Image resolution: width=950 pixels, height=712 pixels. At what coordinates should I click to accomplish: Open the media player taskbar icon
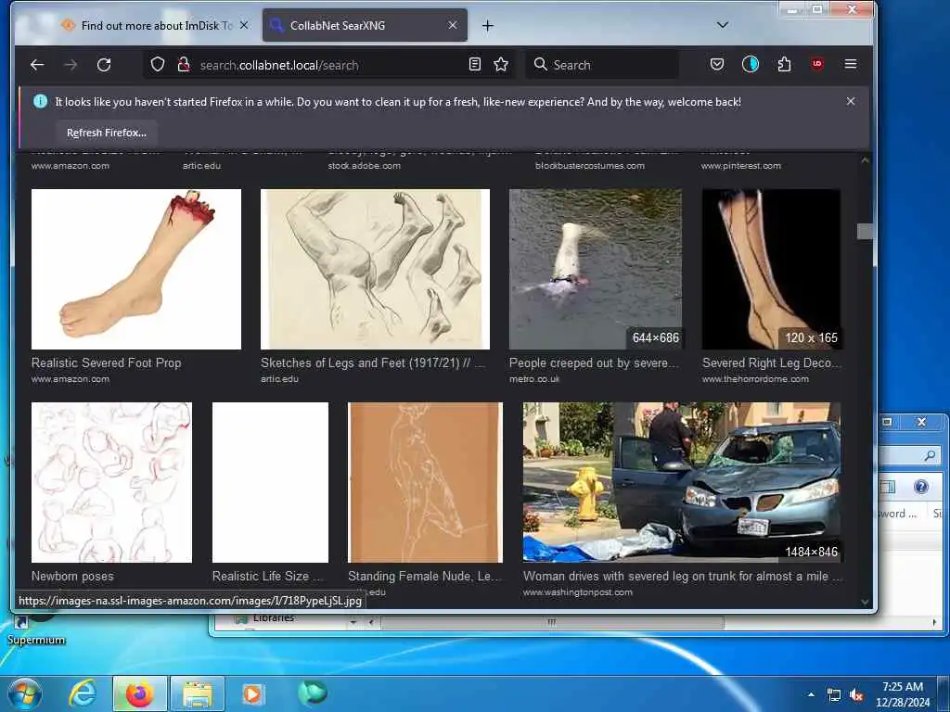pyautogui.click(x=252, y=693)
